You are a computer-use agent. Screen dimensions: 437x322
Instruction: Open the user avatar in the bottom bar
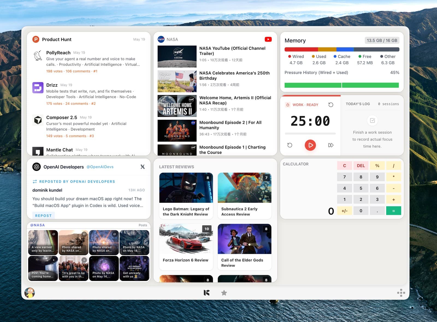pos(29,293)
